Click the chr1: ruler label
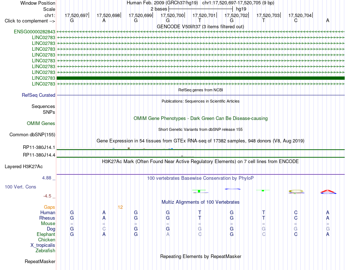Screen dimensions: 345x270 tap(50, 15)
